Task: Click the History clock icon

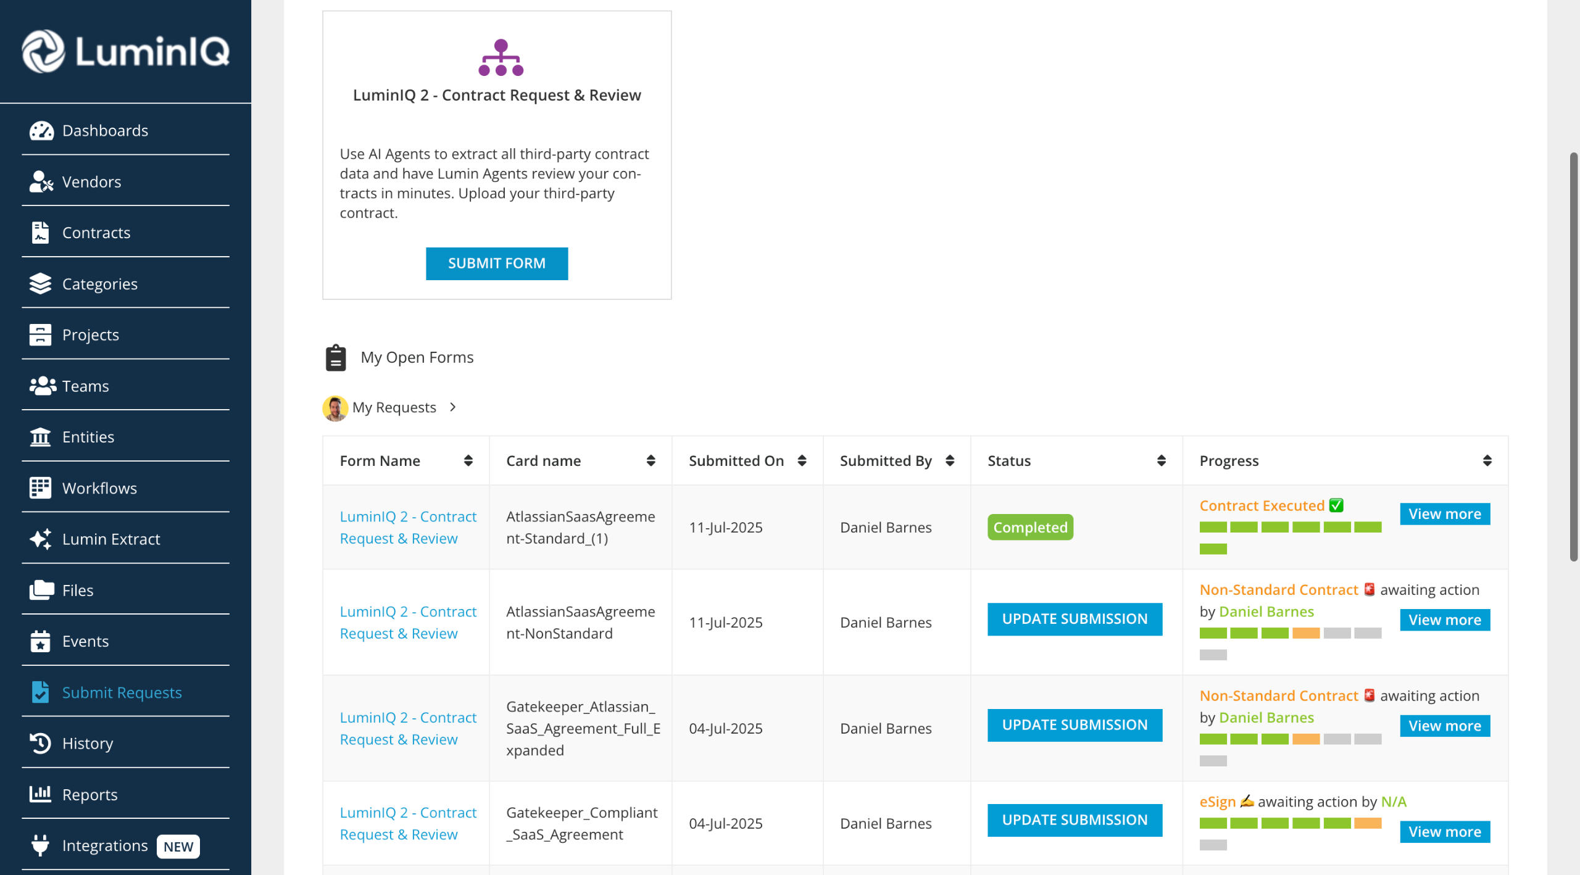Action: click(x=41, y=744)
